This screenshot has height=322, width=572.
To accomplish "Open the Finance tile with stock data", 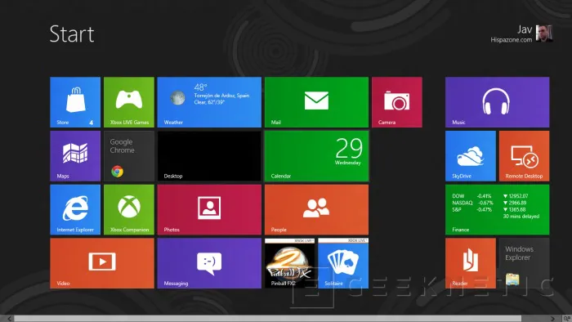I will (x=497, y=210).
